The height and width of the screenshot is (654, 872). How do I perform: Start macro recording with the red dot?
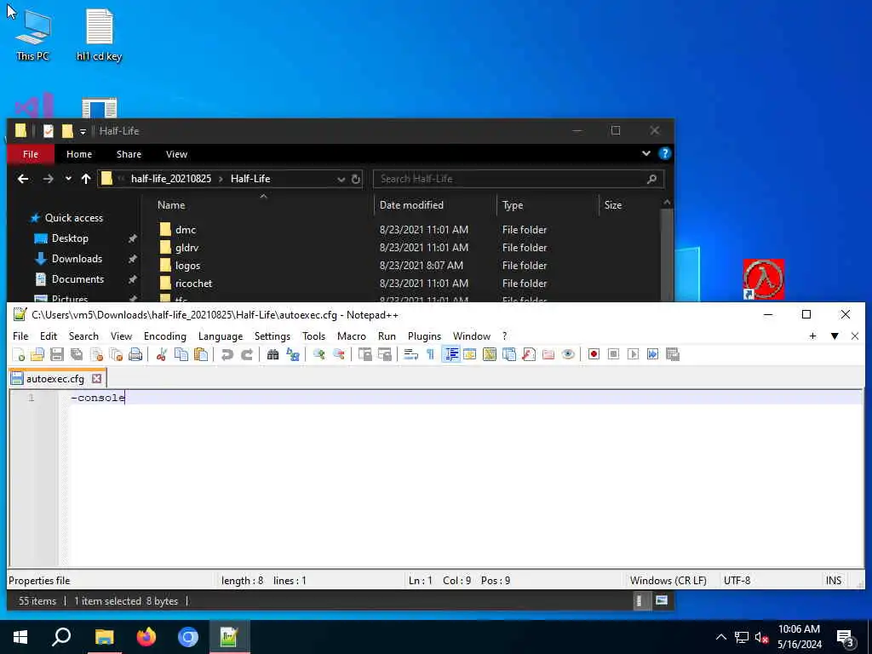594,354
